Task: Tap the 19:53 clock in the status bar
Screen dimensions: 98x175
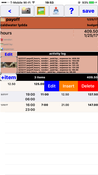Action: tap(49, 3)
